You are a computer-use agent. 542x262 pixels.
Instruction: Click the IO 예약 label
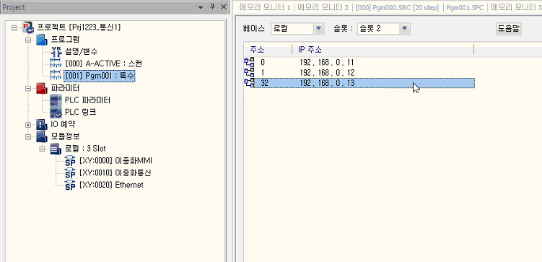pyautogui.click(x=63, y=124)
